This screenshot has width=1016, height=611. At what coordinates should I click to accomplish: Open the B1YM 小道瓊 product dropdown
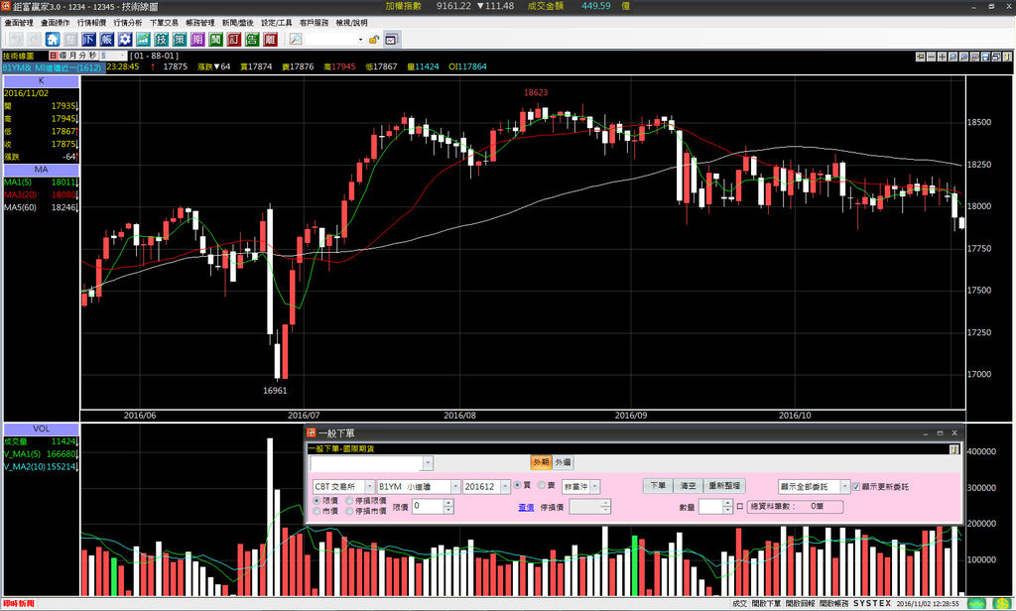click(x=455, y=487)
